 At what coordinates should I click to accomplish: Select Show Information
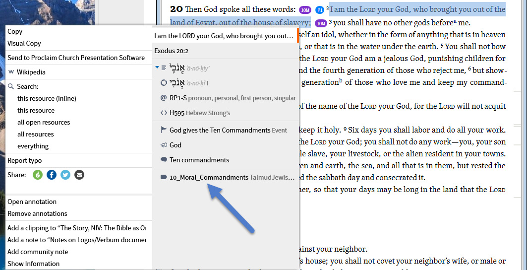tap(34, 264)
